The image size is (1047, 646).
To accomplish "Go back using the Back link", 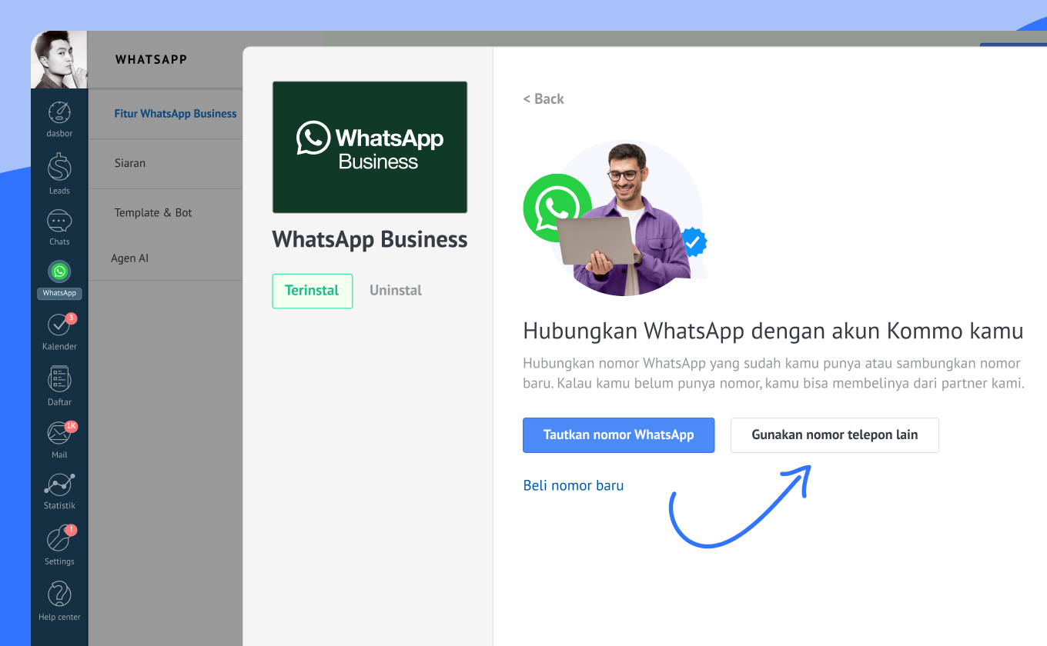I will [544, 99].
